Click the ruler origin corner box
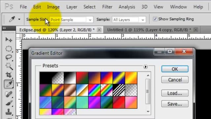The image size is (211, 119). coord(19,36)
